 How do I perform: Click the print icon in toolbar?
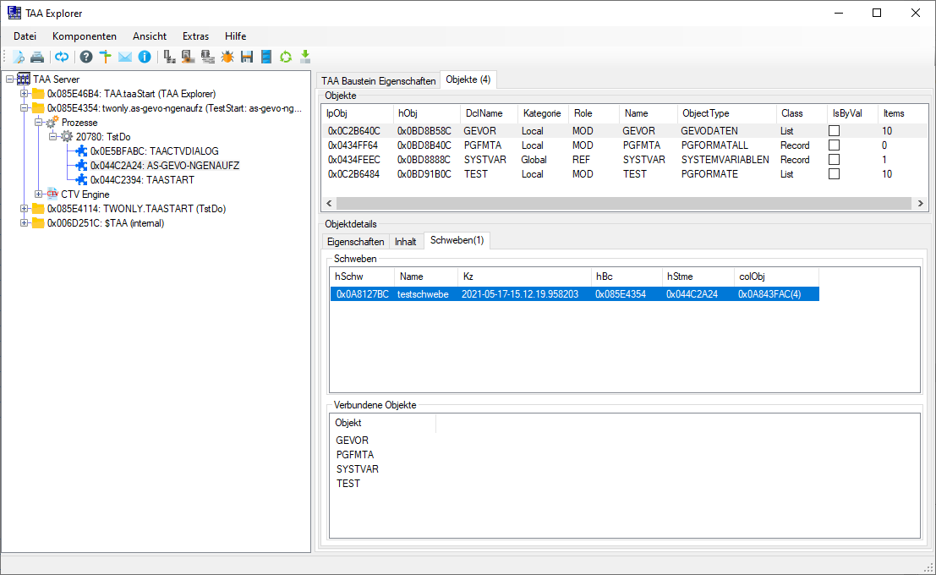(37, 57)
